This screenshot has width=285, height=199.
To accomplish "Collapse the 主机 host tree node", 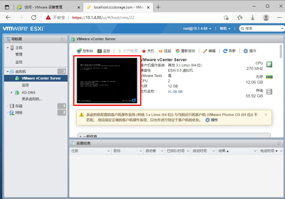I will click(x=8, y=48).
